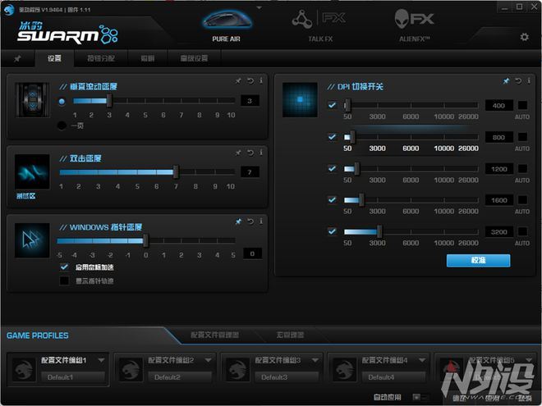Screen dimensions: 542x406
Task: Select the PURE AIR mouse device
Action: pos(227,26)
